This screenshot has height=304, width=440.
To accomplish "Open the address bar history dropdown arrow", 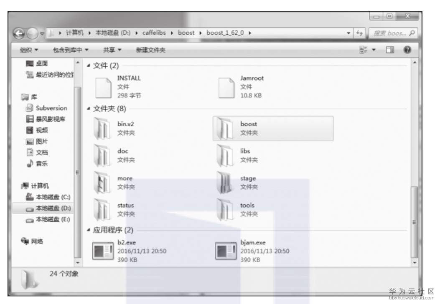I will [x=348, y=33].
